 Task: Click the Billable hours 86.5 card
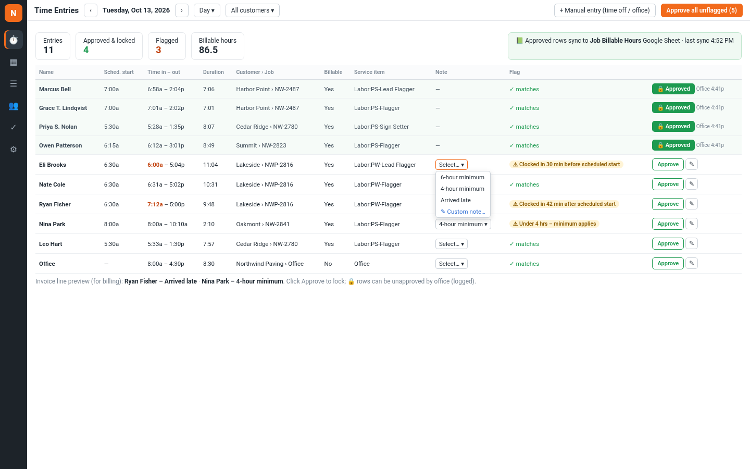pos(217,46)
